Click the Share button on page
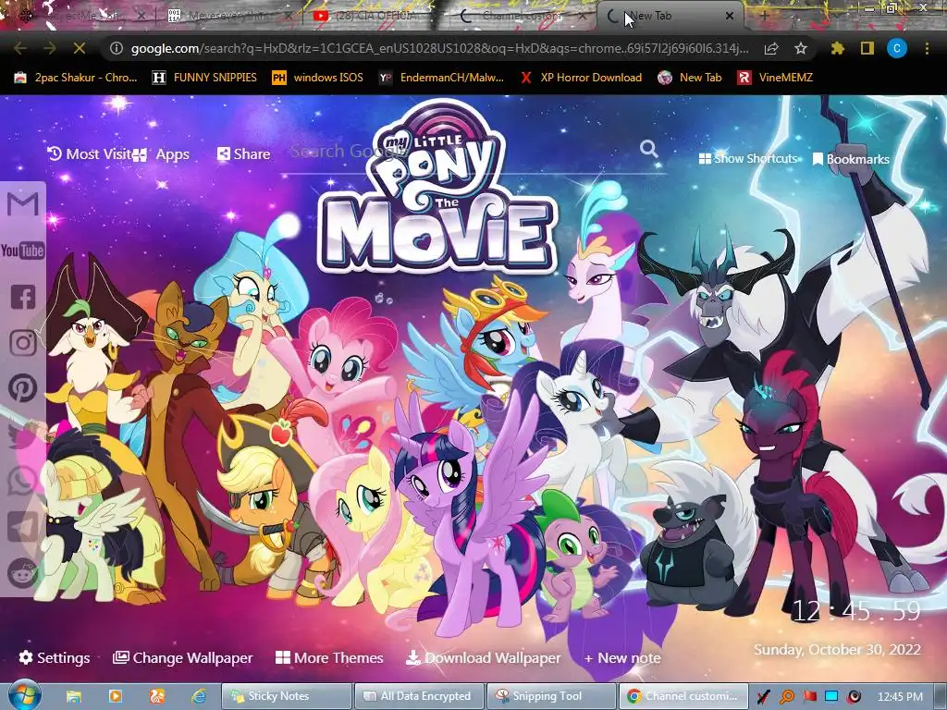This screenshot has width=947, height=710. click(243, 154)
